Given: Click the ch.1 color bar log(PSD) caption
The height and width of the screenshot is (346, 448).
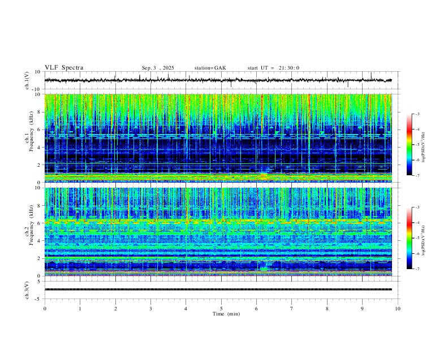Looking at the screenshot, I should (x=424, y=148).
